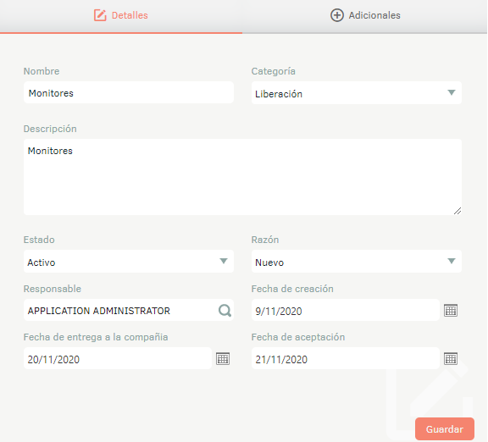Select the Liberación value in Categoría
Viewport: 488px width, 442px height.
(x=279, y=94)
